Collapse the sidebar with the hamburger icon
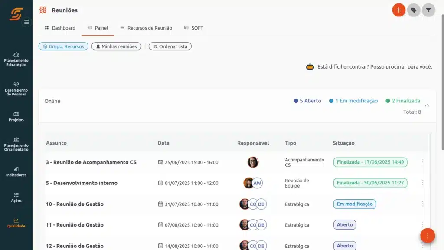Image resolution: width=444 pixels, height=250 pixels. [26, 22]
